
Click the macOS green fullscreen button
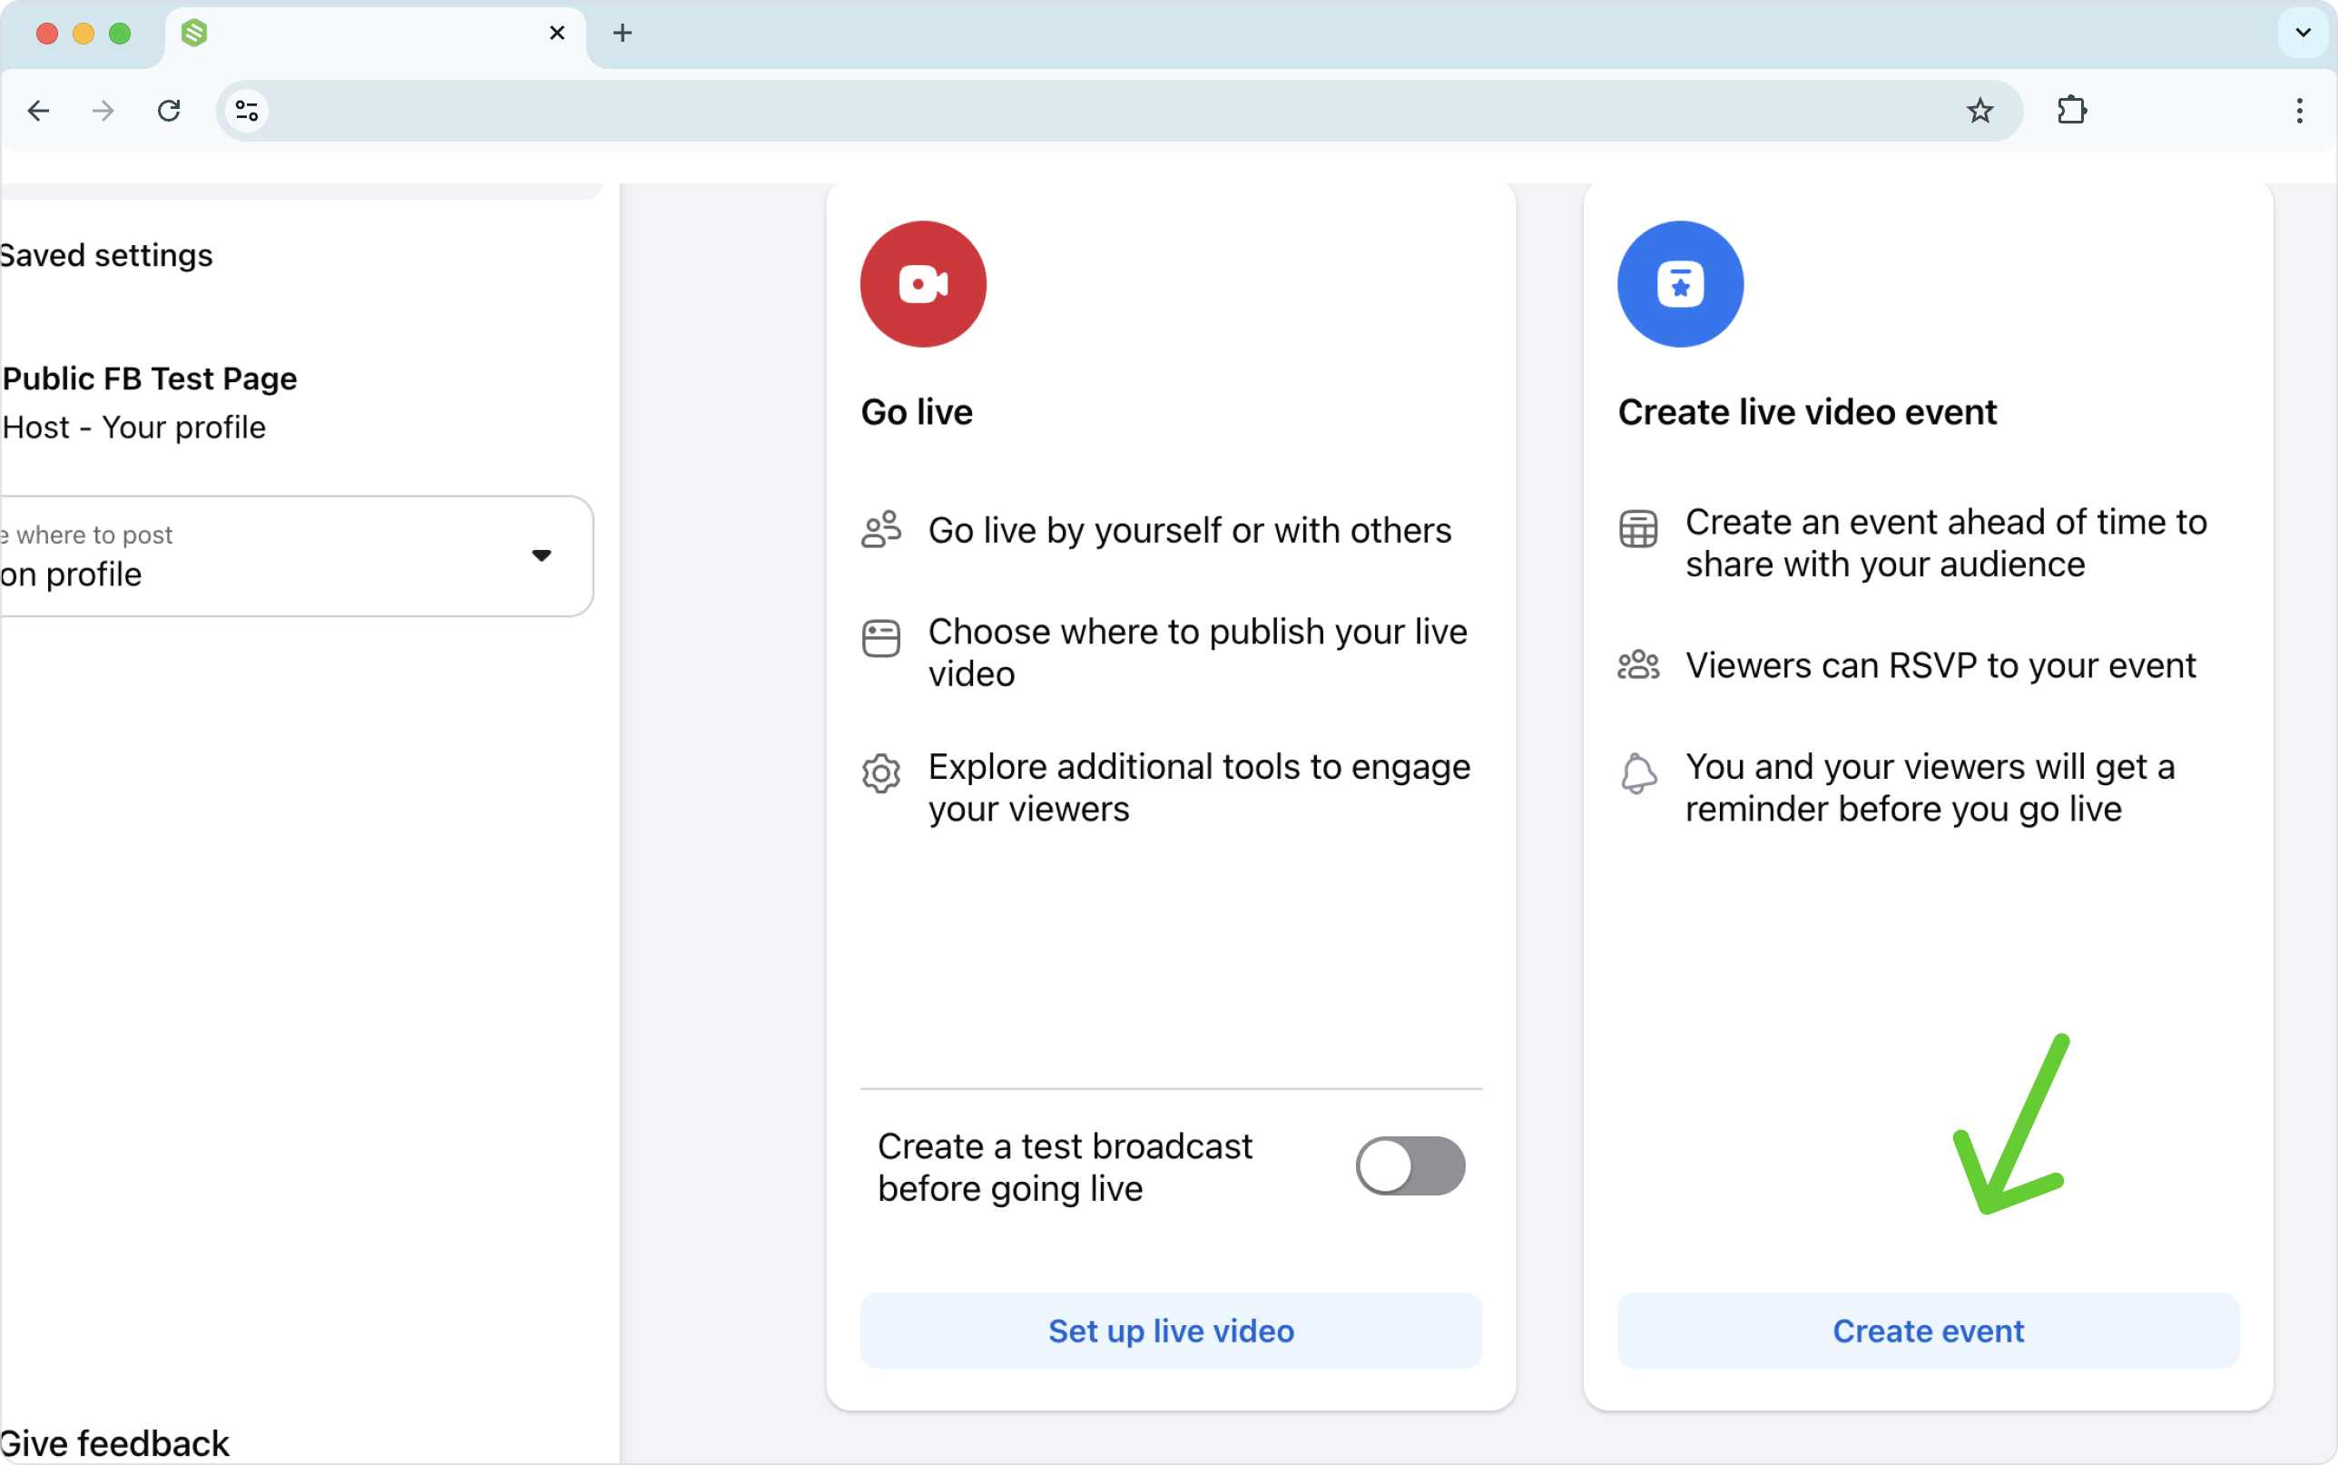point(120,34)
